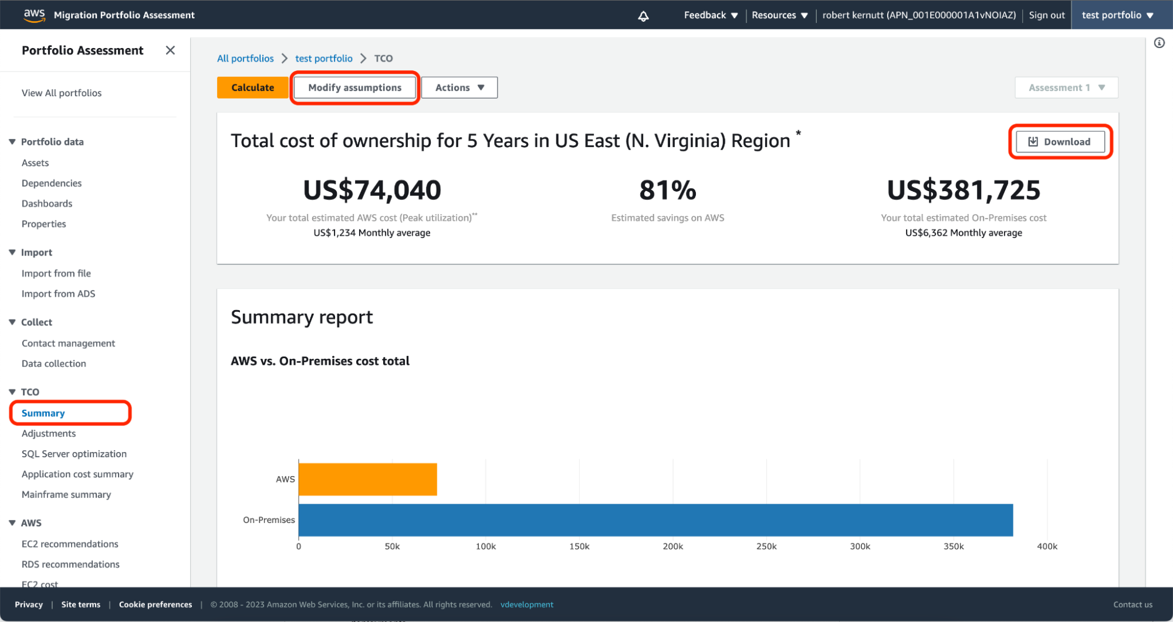Open Contact management
This screenshot has width=1173, height=622.
(68, 344)
